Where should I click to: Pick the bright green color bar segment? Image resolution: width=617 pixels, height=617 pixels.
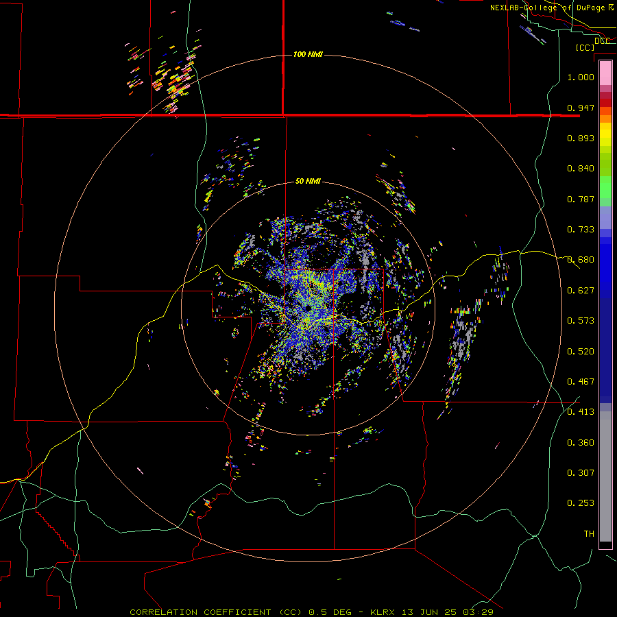(605, 187)
